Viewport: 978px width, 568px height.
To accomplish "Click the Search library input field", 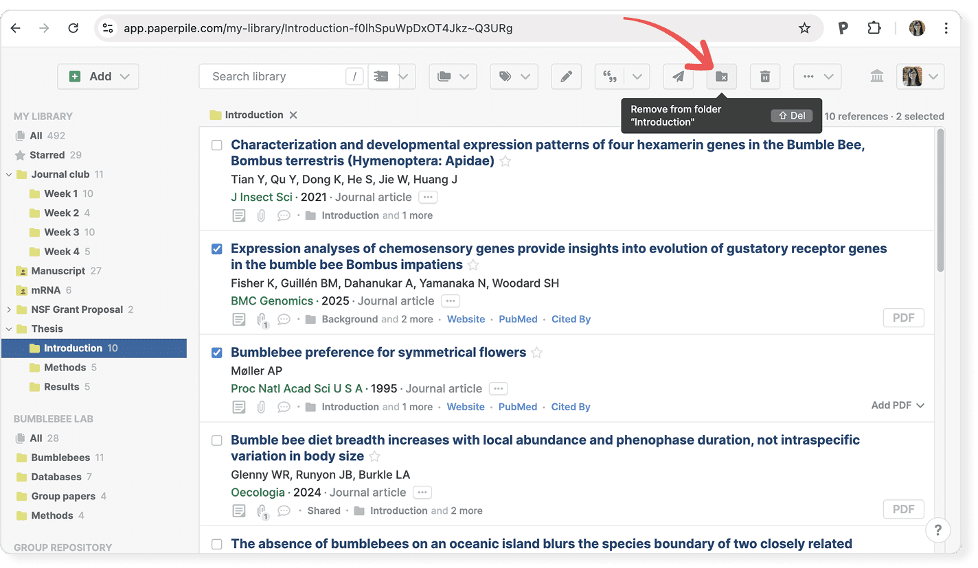I will [x=275, y=77].
